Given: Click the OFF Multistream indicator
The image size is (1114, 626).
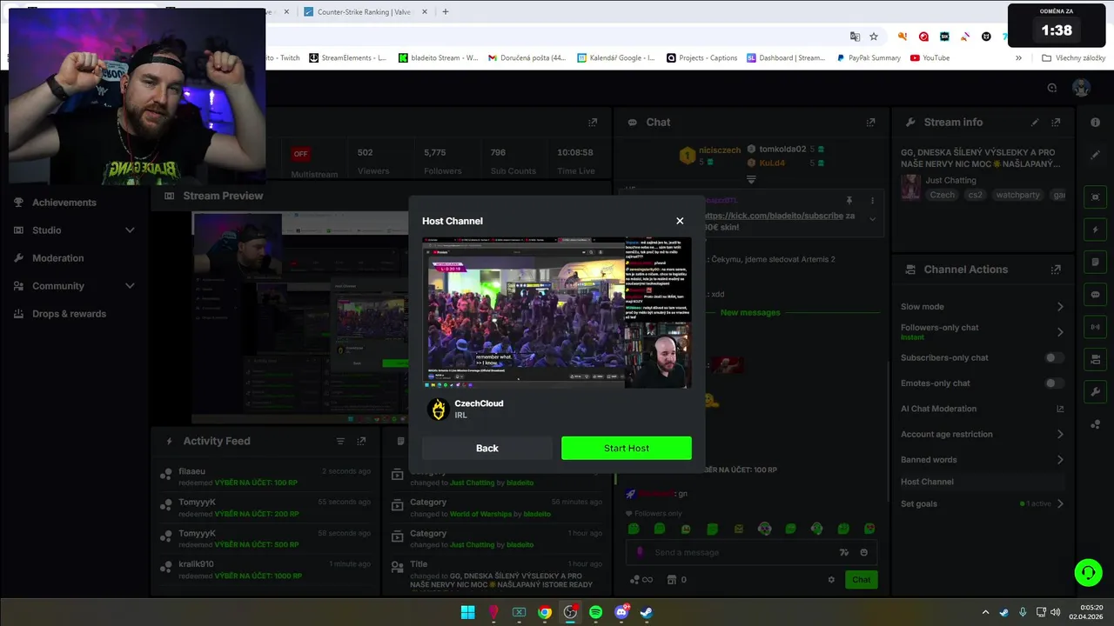Looking at the screenshot, I should pyautogui.click(x=300, y=154).
